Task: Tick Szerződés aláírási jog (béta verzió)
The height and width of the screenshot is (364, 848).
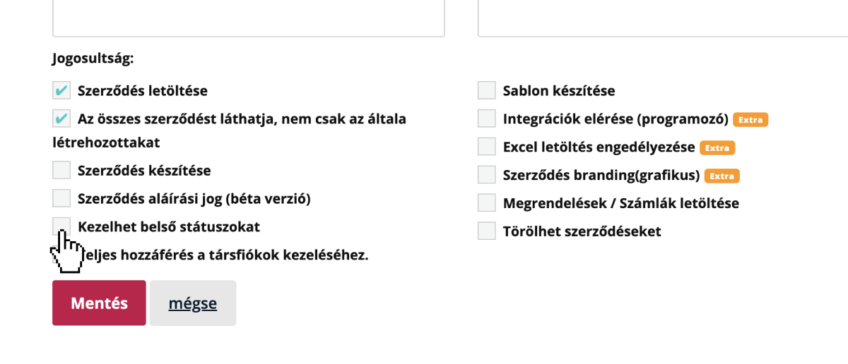Action: 61,198
